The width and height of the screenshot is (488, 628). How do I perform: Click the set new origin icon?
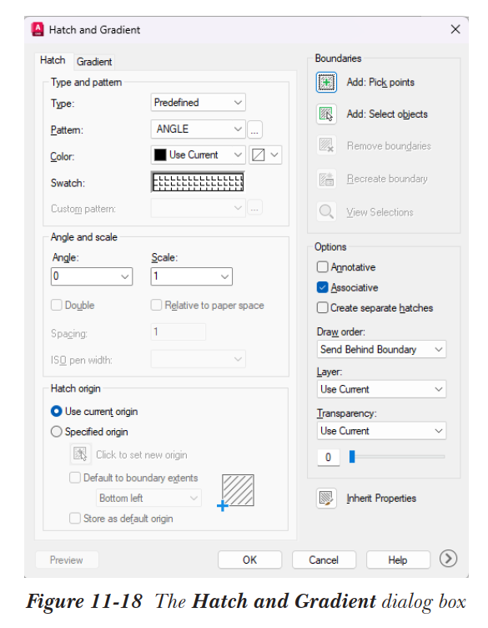80,454
